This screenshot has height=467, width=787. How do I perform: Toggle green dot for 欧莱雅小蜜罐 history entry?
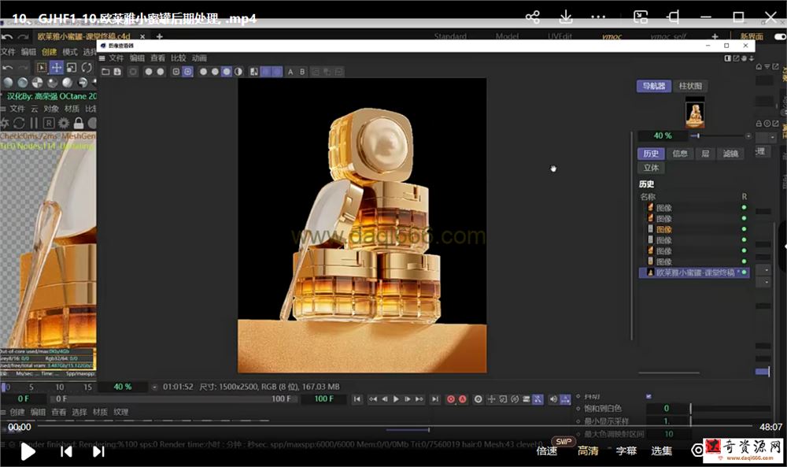744,272
